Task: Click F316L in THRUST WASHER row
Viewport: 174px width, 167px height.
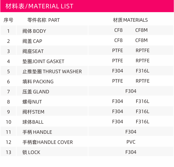Action: point(142,71)
